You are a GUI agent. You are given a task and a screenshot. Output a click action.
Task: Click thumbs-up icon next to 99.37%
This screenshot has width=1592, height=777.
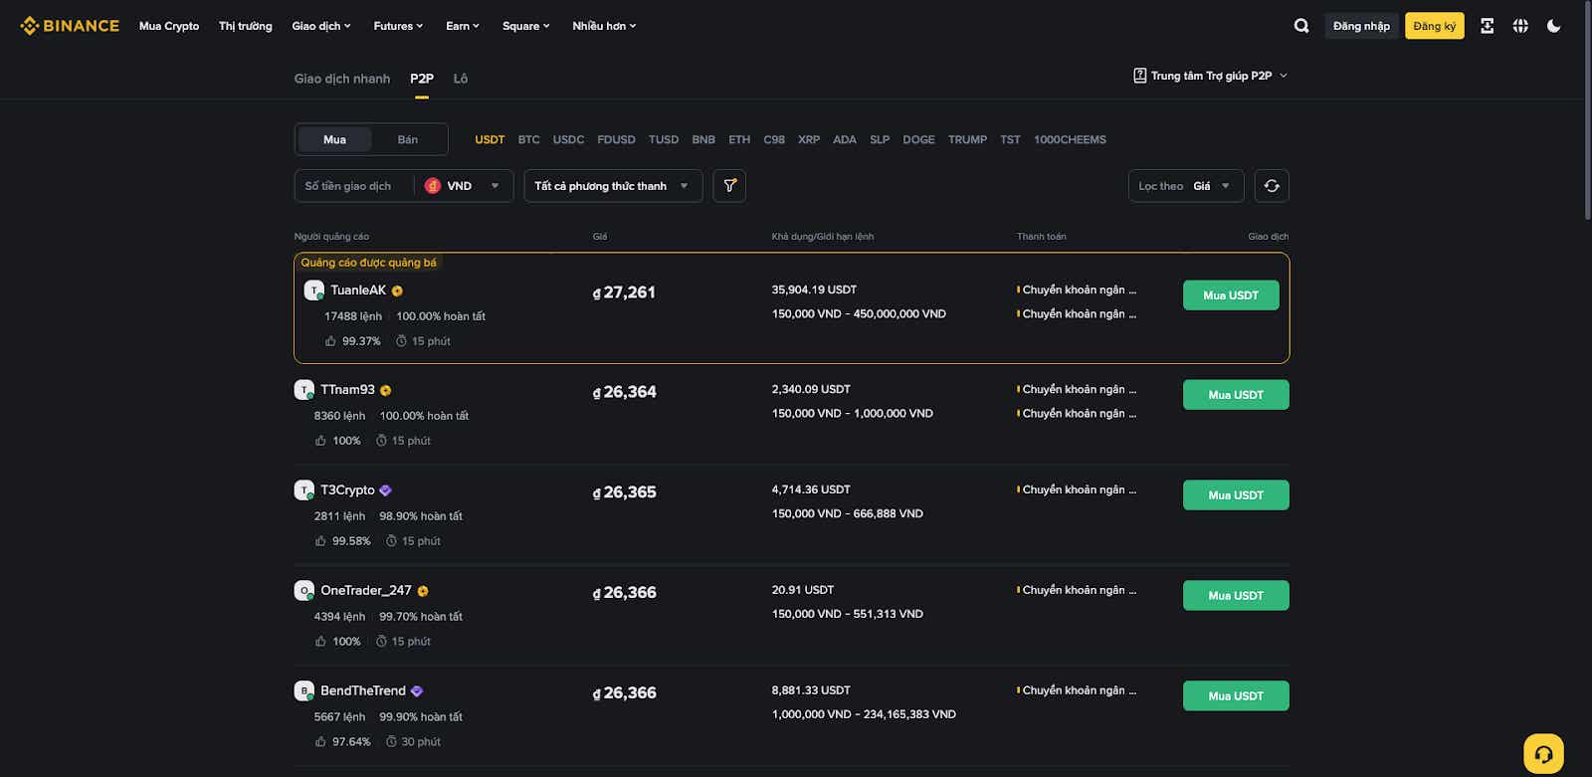[330, 341]
